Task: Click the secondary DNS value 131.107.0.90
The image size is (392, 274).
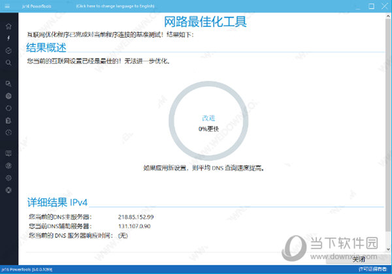Action: (x=134, y=226)
